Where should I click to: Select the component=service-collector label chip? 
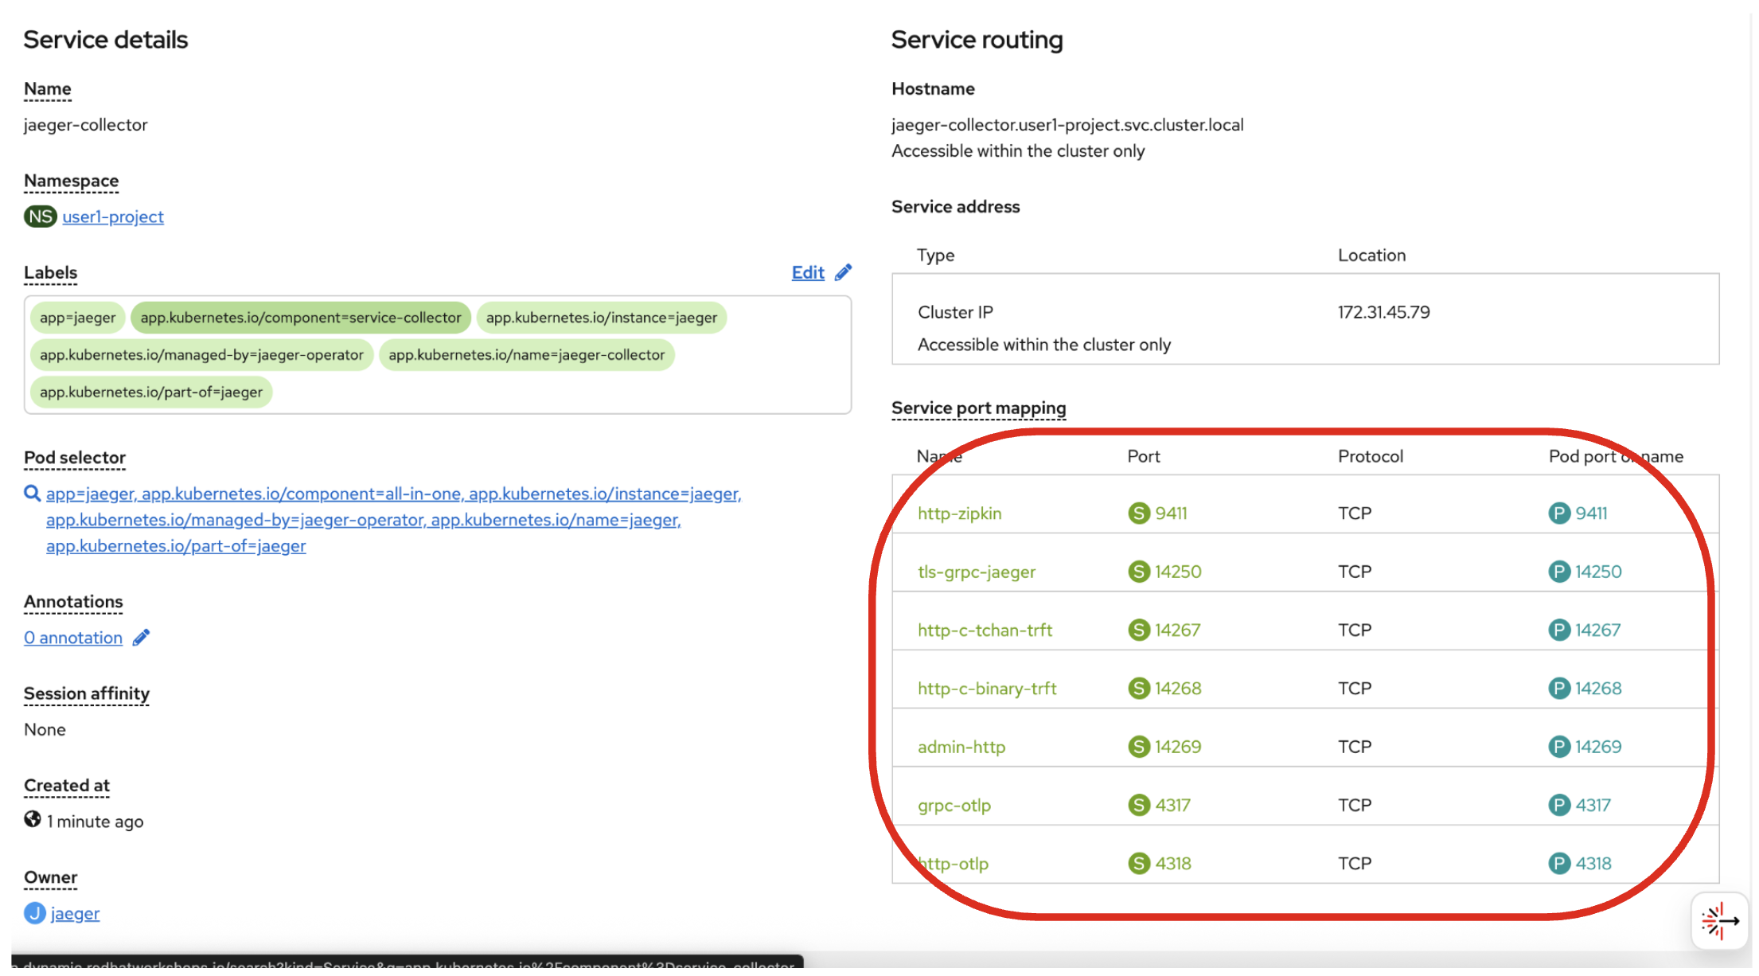tap(300, 318)
